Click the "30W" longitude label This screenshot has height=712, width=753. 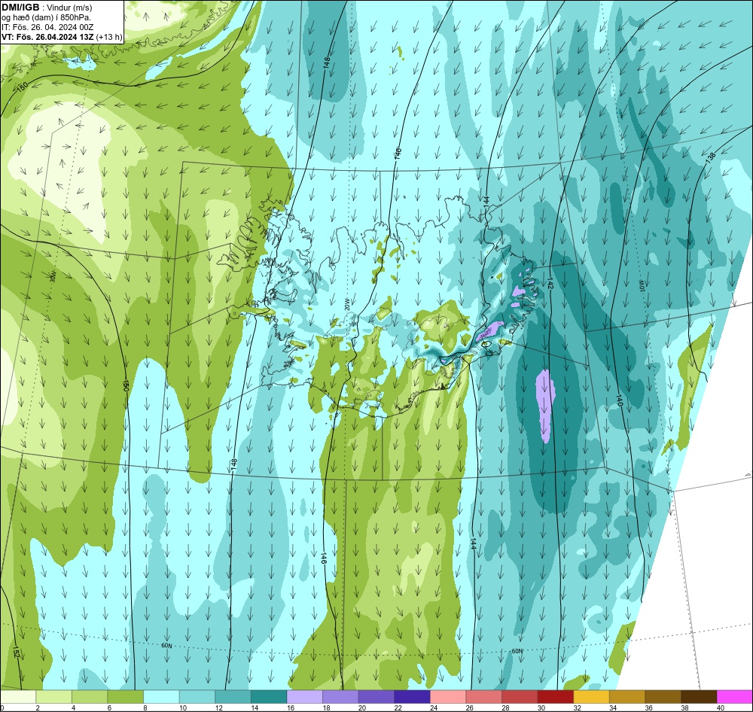click(53, 276)
